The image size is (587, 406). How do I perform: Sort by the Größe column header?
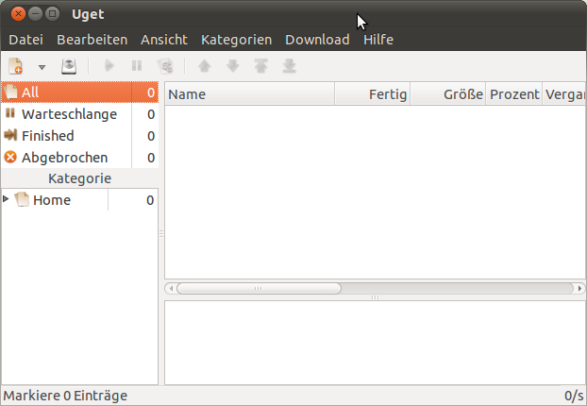[x=448, y=94]
